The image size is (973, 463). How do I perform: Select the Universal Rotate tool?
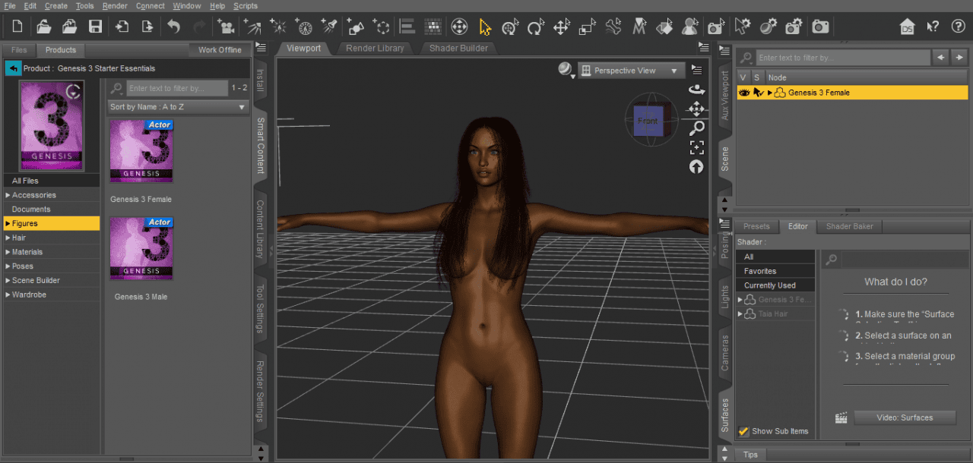536,27
